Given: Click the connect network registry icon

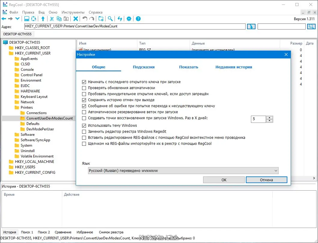Looking at the screenshot, I should [x=34, y=19].
